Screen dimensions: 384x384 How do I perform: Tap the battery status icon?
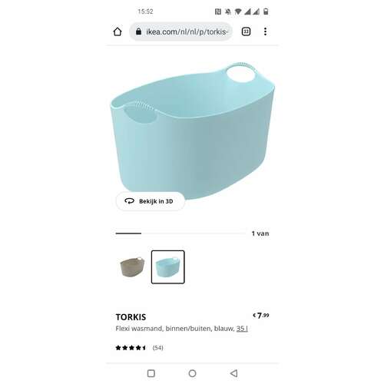click(x=266, y=12)
